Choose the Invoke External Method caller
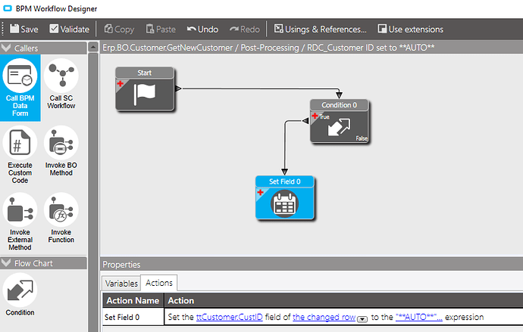Screen dimensions: 523x332 pos(20,222)
